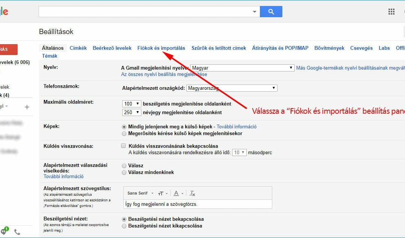405x238 pixels.
Task: Open the text color tool
Action: pyautogui.click(x=178, y=193)
